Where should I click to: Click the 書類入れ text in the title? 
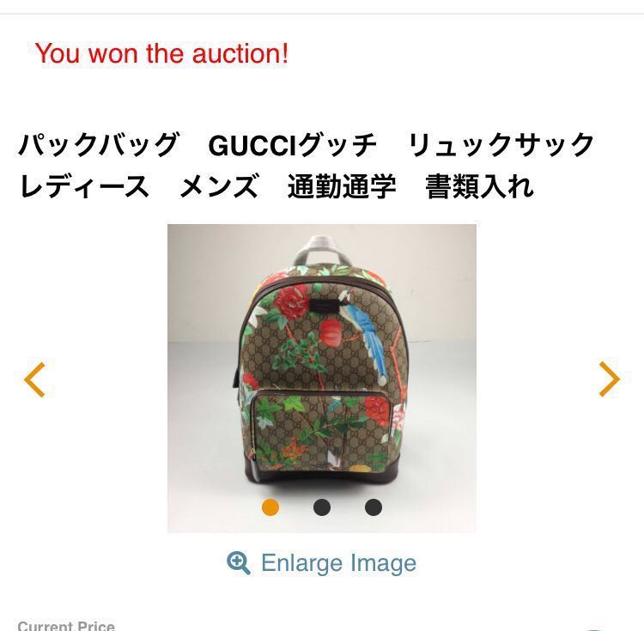click(x=480, y=187)
